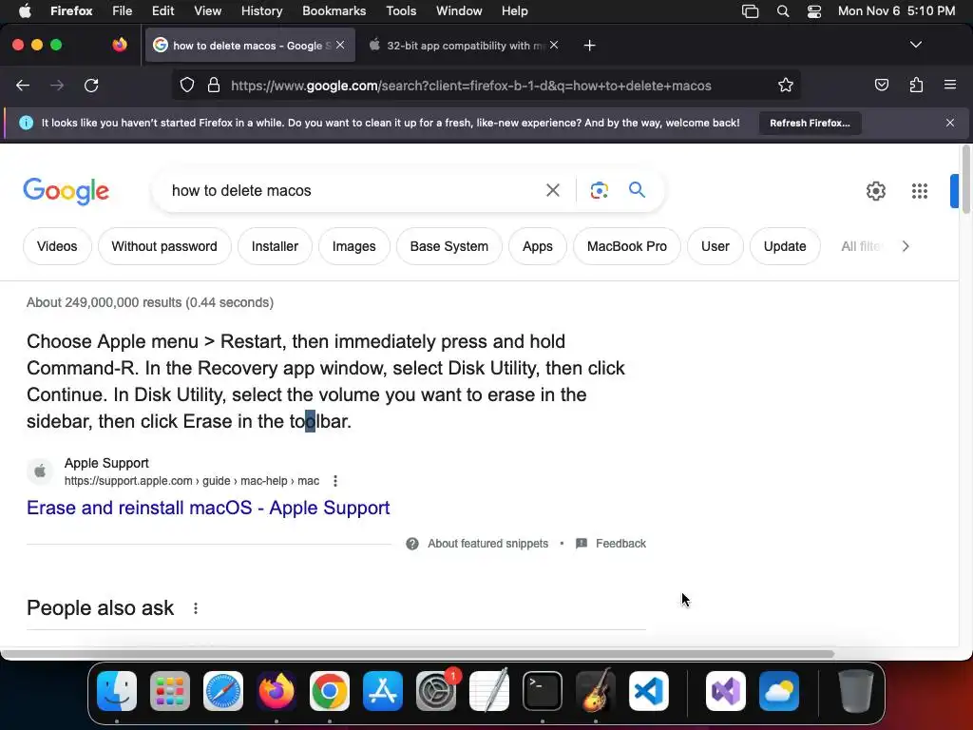Apply the Installer filter chip
Viewport: 973px width, 730px height.
[275, 246]
